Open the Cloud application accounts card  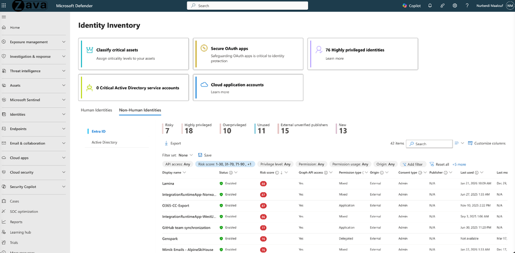[x=248, y=88]
